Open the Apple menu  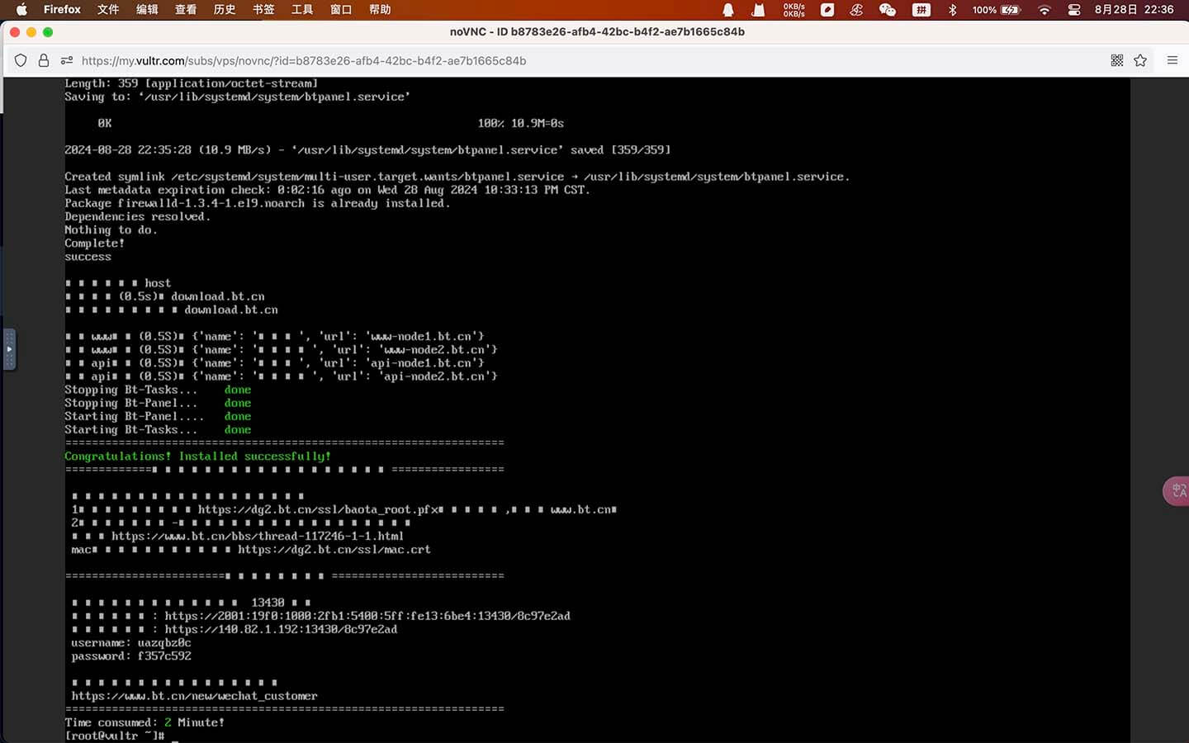pos(22,10)
